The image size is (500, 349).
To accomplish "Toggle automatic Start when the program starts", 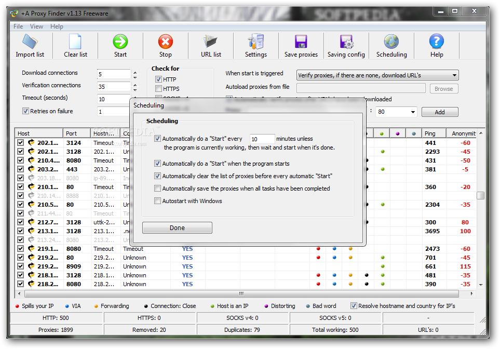I will pyautogui.click(x=157, y=164).
